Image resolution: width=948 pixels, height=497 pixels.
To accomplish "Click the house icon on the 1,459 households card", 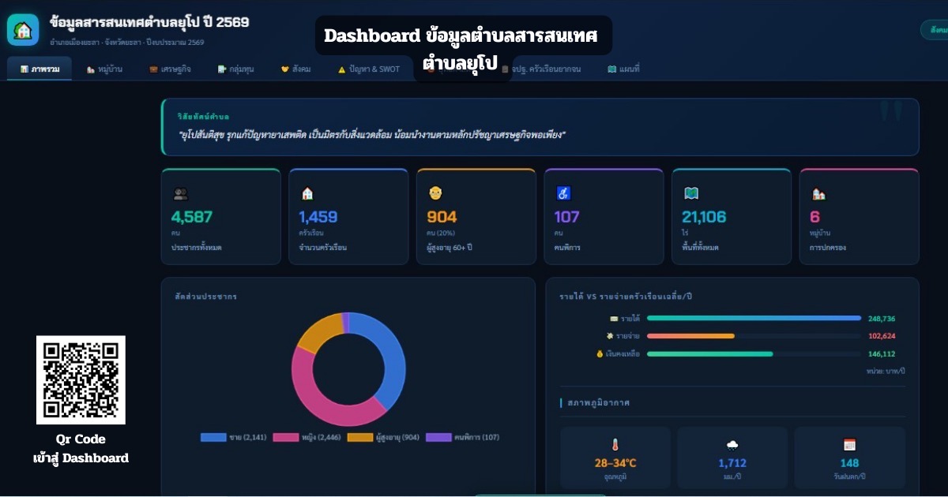I will pos(307,192).
